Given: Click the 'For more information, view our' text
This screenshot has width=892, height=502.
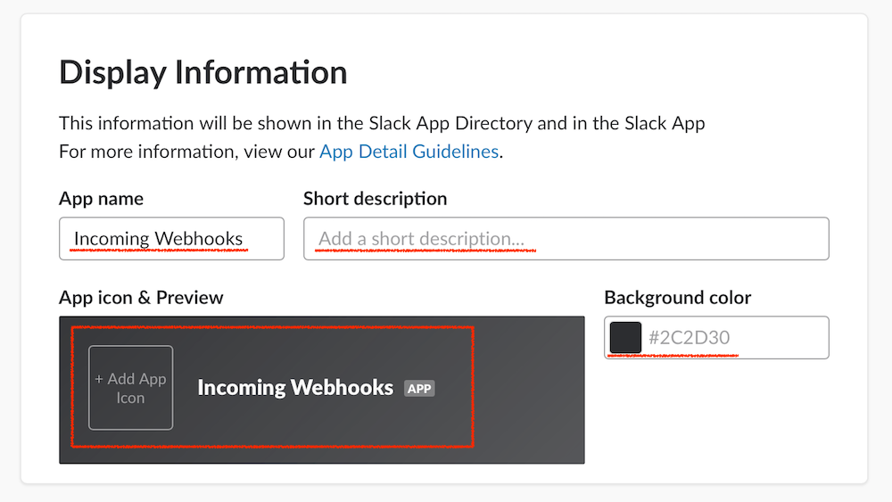Looking at the screenshot, I should pos(187,152).
